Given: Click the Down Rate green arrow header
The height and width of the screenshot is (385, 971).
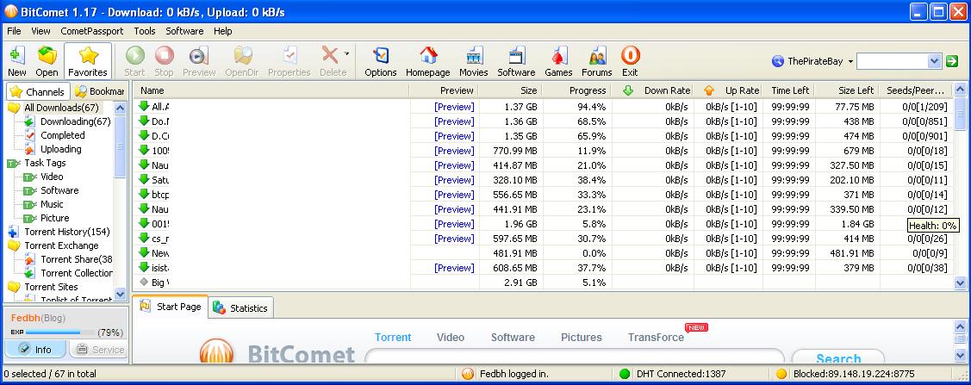Looking at the screenshot, I should 628,90.
